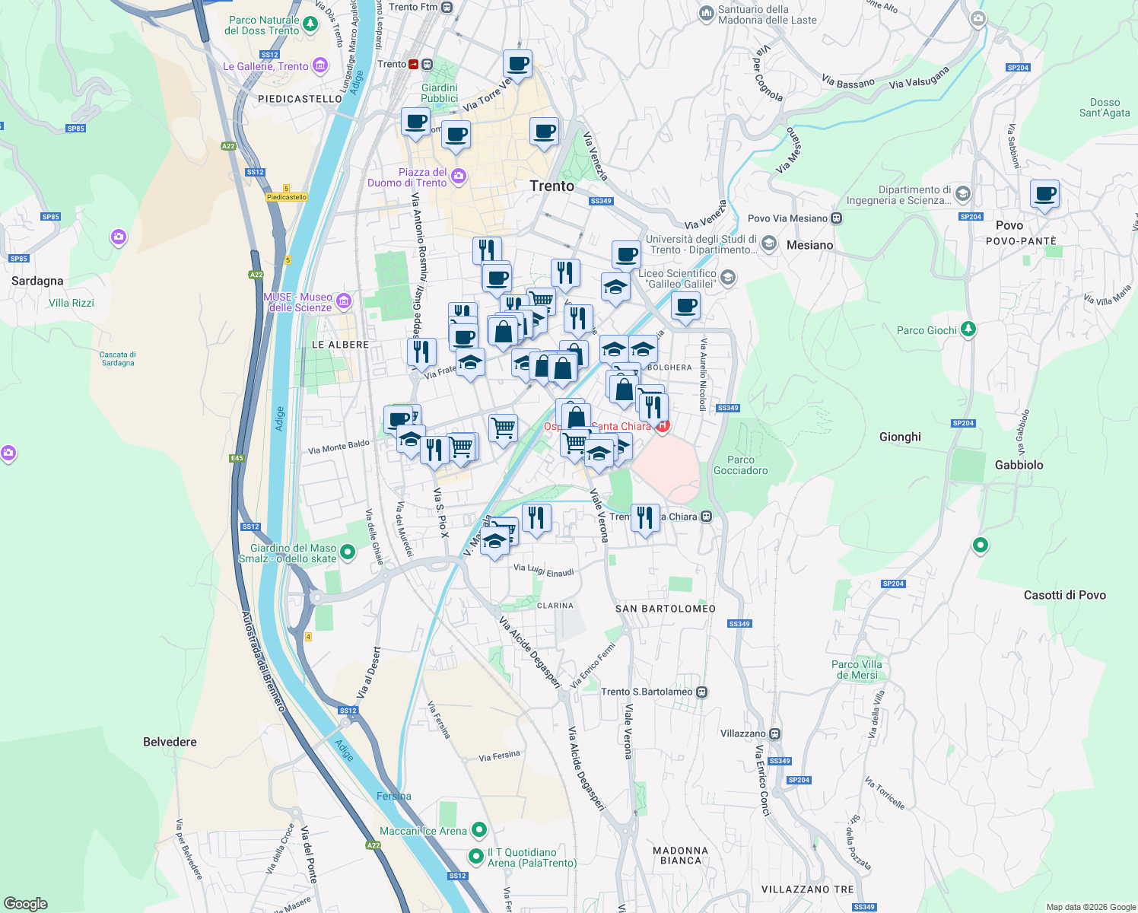Screen dimensions: 1138x913
Task: Click the restaurant icon near Viale Verona
Action: tap(646, 517)
